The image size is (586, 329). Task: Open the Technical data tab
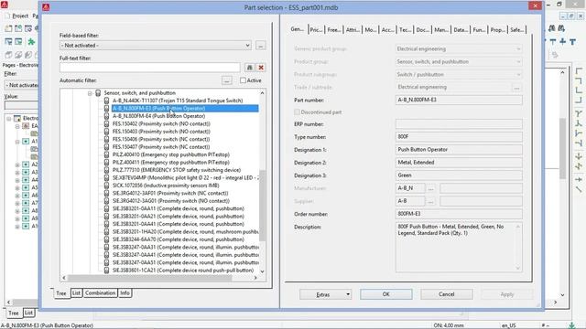click(x=405, y=30)
